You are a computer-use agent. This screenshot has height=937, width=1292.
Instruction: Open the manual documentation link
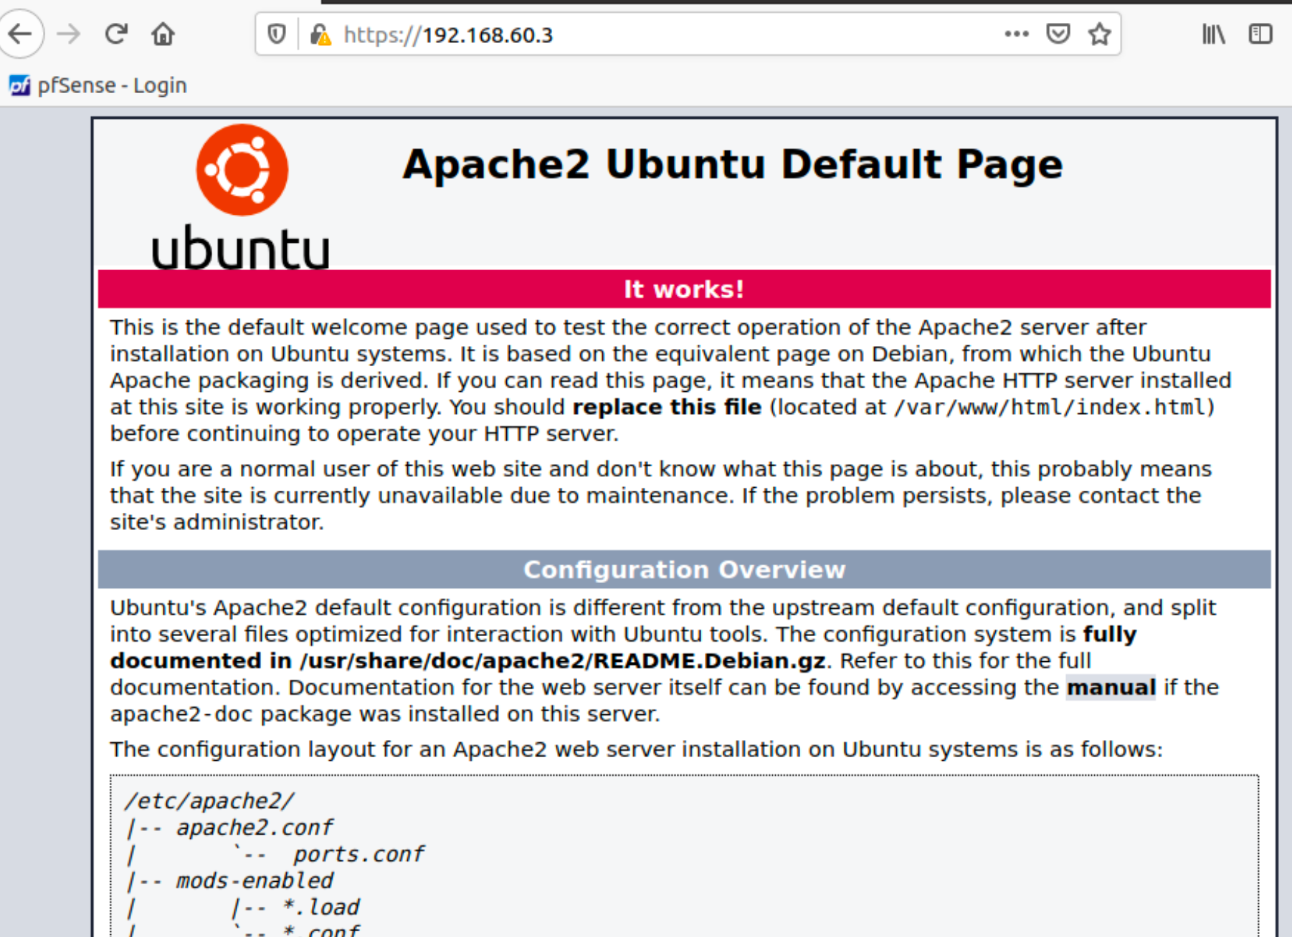pos(1111,687)
